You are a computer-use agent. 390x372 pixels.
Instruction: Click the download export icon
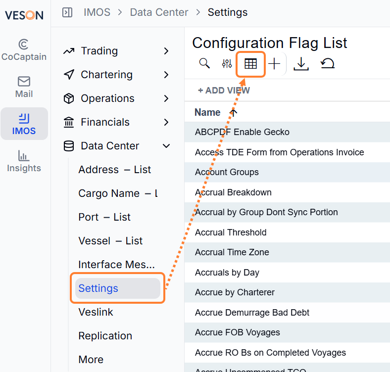click(x=301, y=64)
